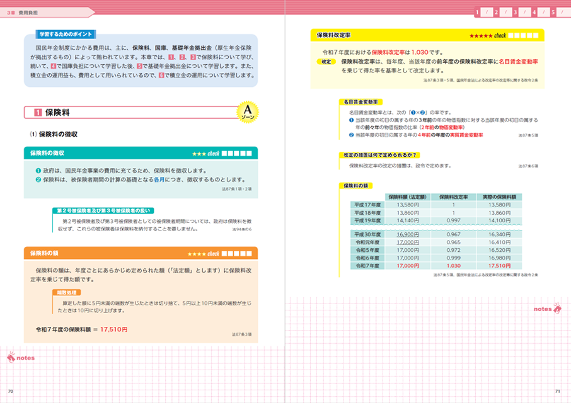Click the 改定の措置は何で定められるか？ label

tap(380, 155)
